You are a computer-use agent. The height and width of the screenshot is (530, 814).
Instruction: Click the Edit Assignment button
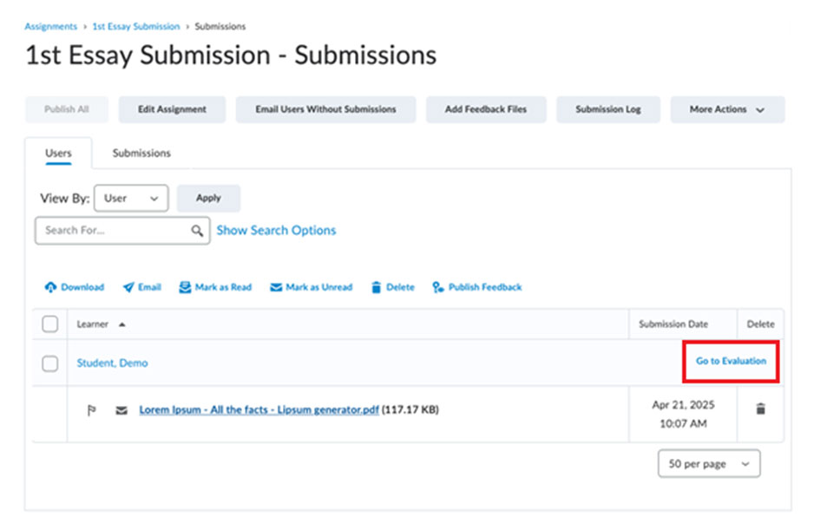[171, 109]
